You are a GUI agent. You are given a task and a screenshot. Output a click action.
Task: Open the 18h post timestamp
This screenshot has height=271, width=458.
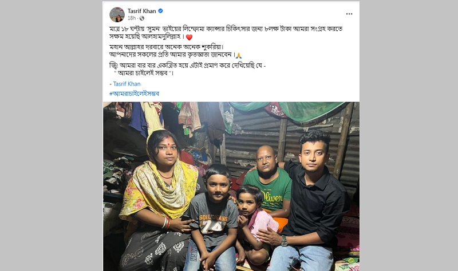(x=132, y=18)
